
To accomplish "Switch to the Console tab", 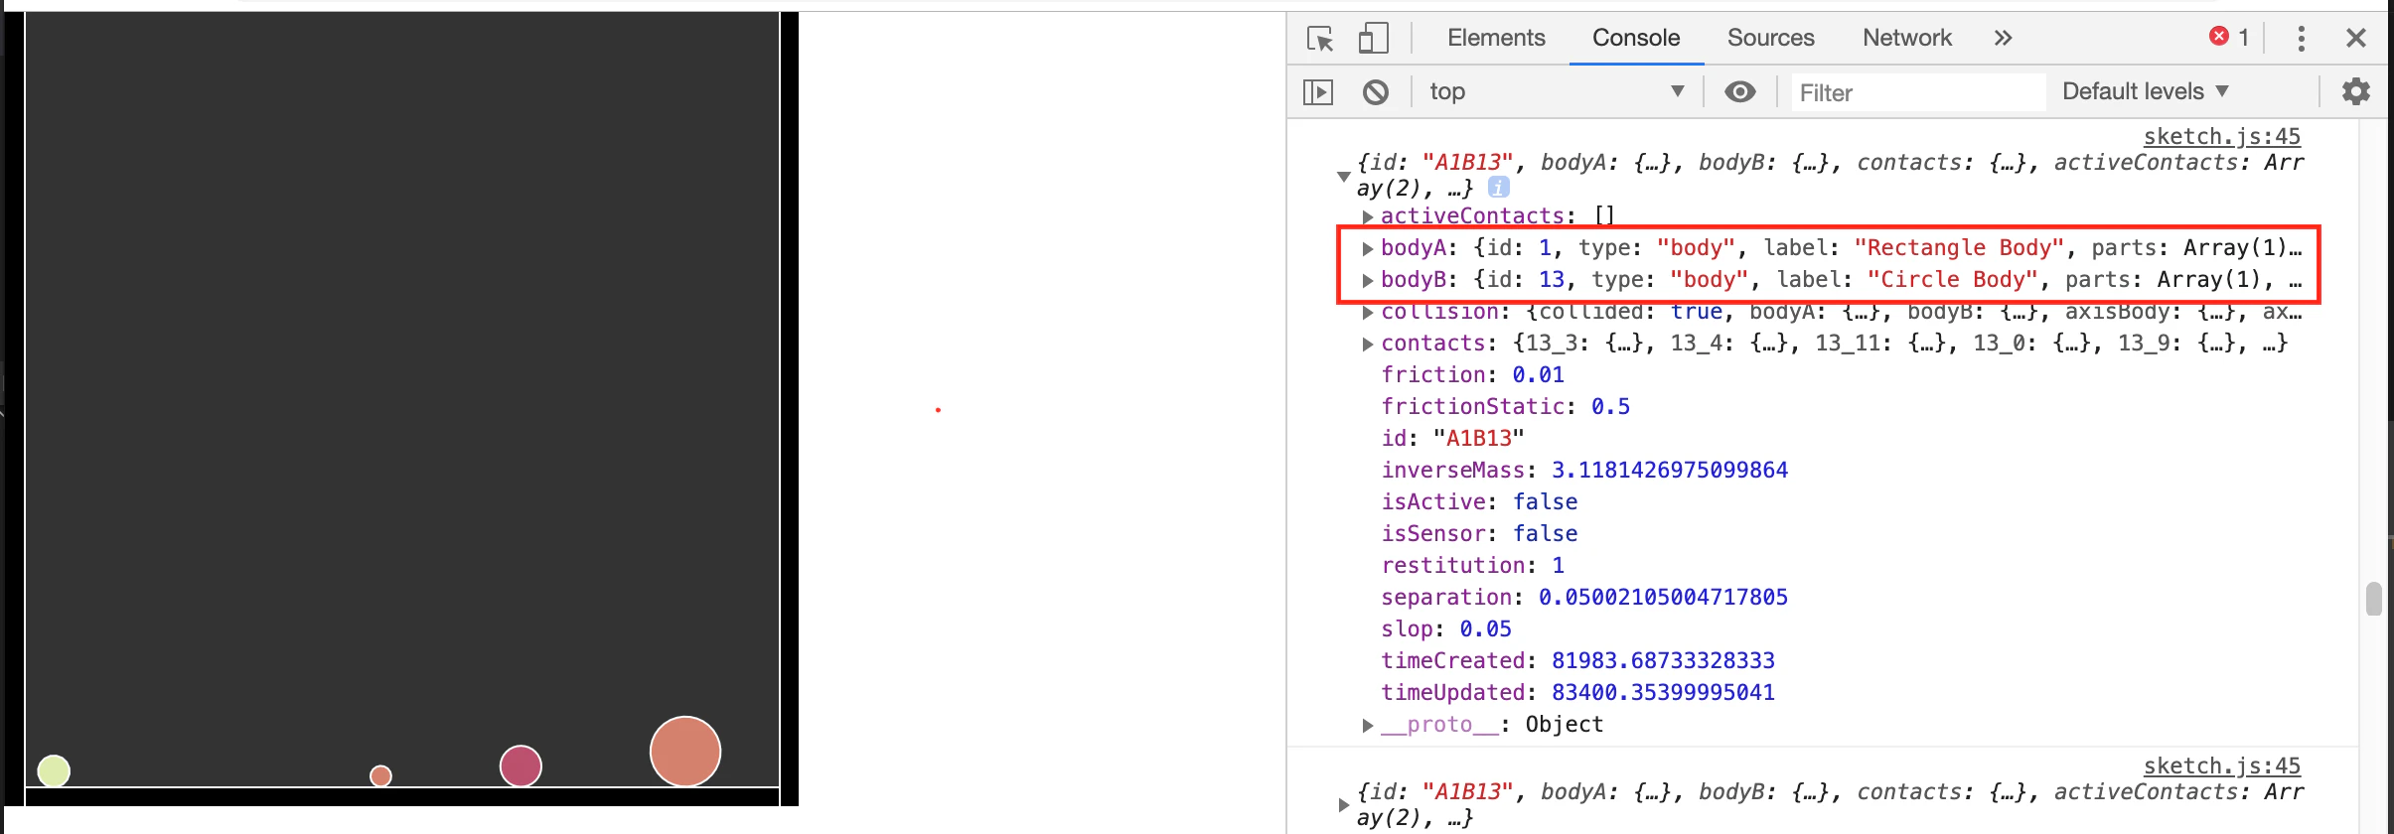I will 1636,38.
